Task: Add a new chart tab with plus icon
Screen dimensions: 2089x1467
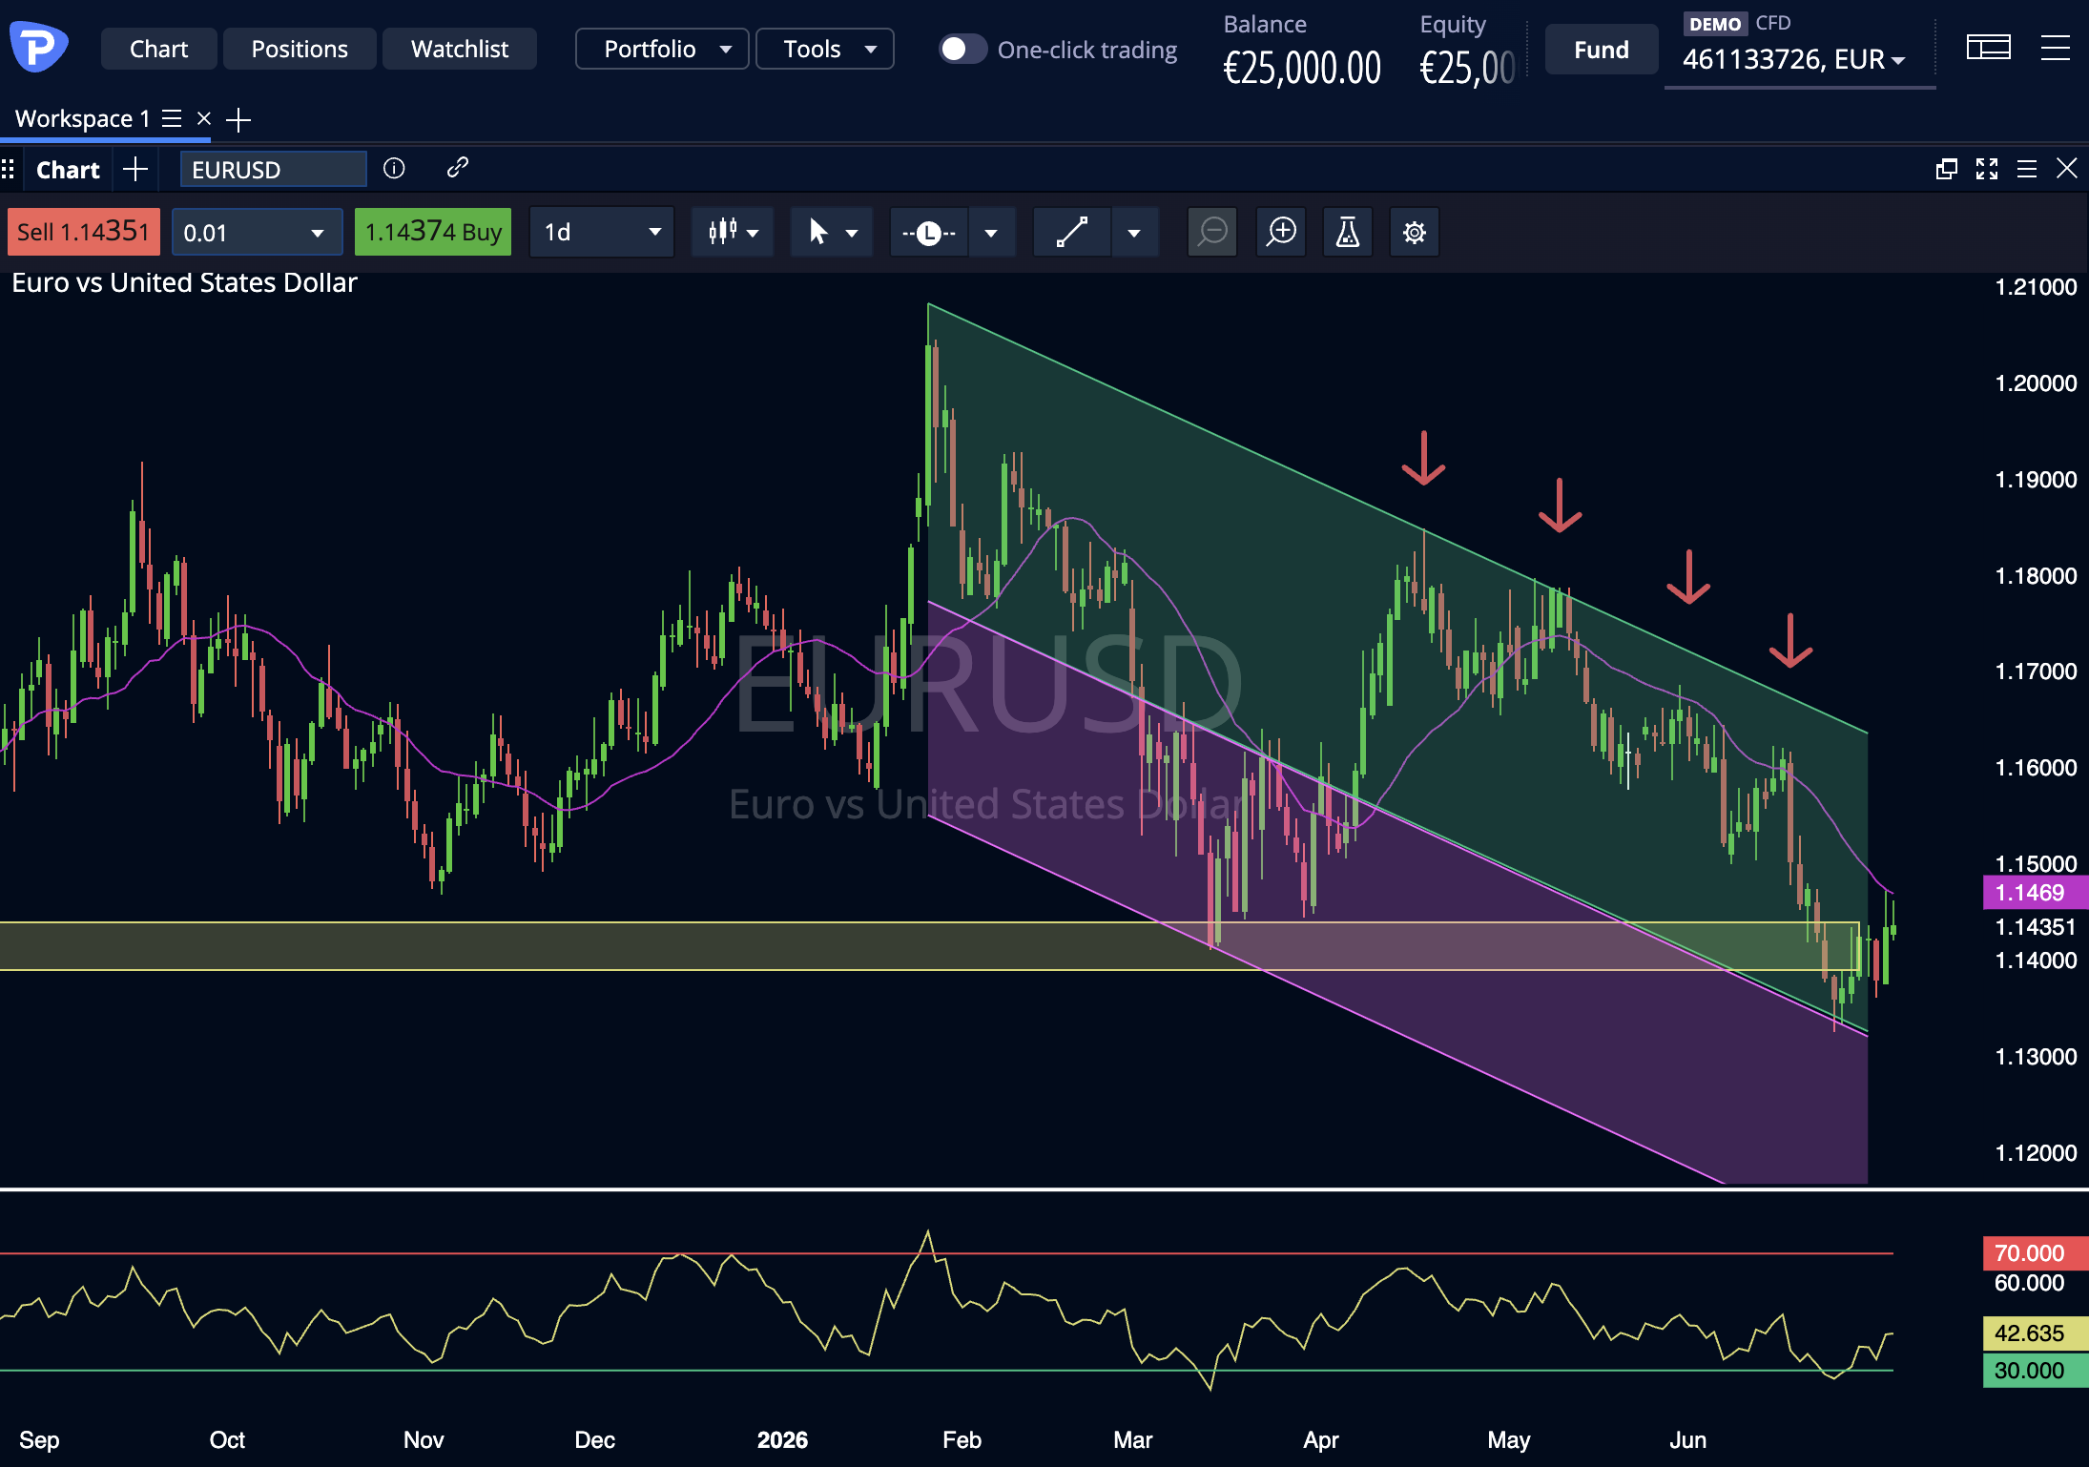Action: (x=135, y=170)
